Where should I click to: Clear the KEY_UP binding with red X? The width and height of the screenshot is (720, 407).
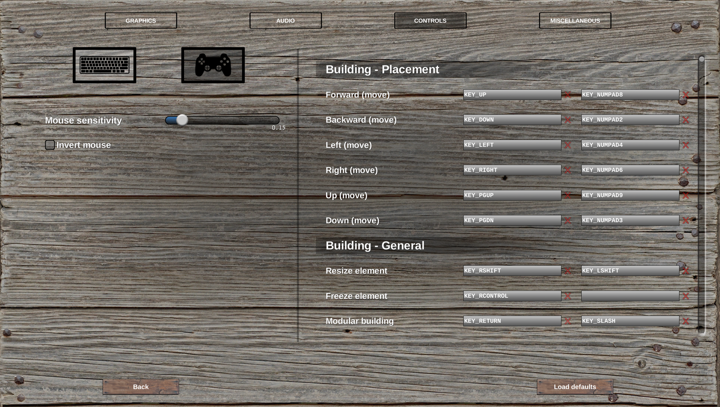point(568,95)
